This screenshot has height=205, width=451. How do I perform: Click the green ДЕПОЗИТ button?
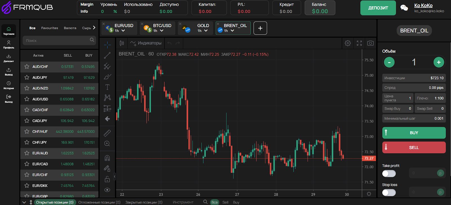pyautogui.click(x=378, y=8)
